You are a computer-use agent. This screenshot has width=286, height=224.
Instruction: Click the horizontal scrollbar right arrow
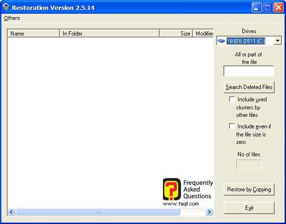pos(209,212)
